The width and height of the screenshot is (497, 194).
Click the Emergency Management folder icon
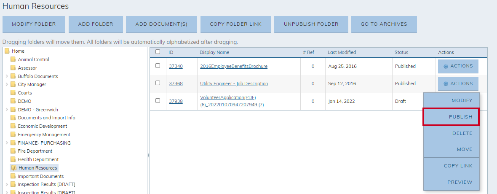coord(13,135)
